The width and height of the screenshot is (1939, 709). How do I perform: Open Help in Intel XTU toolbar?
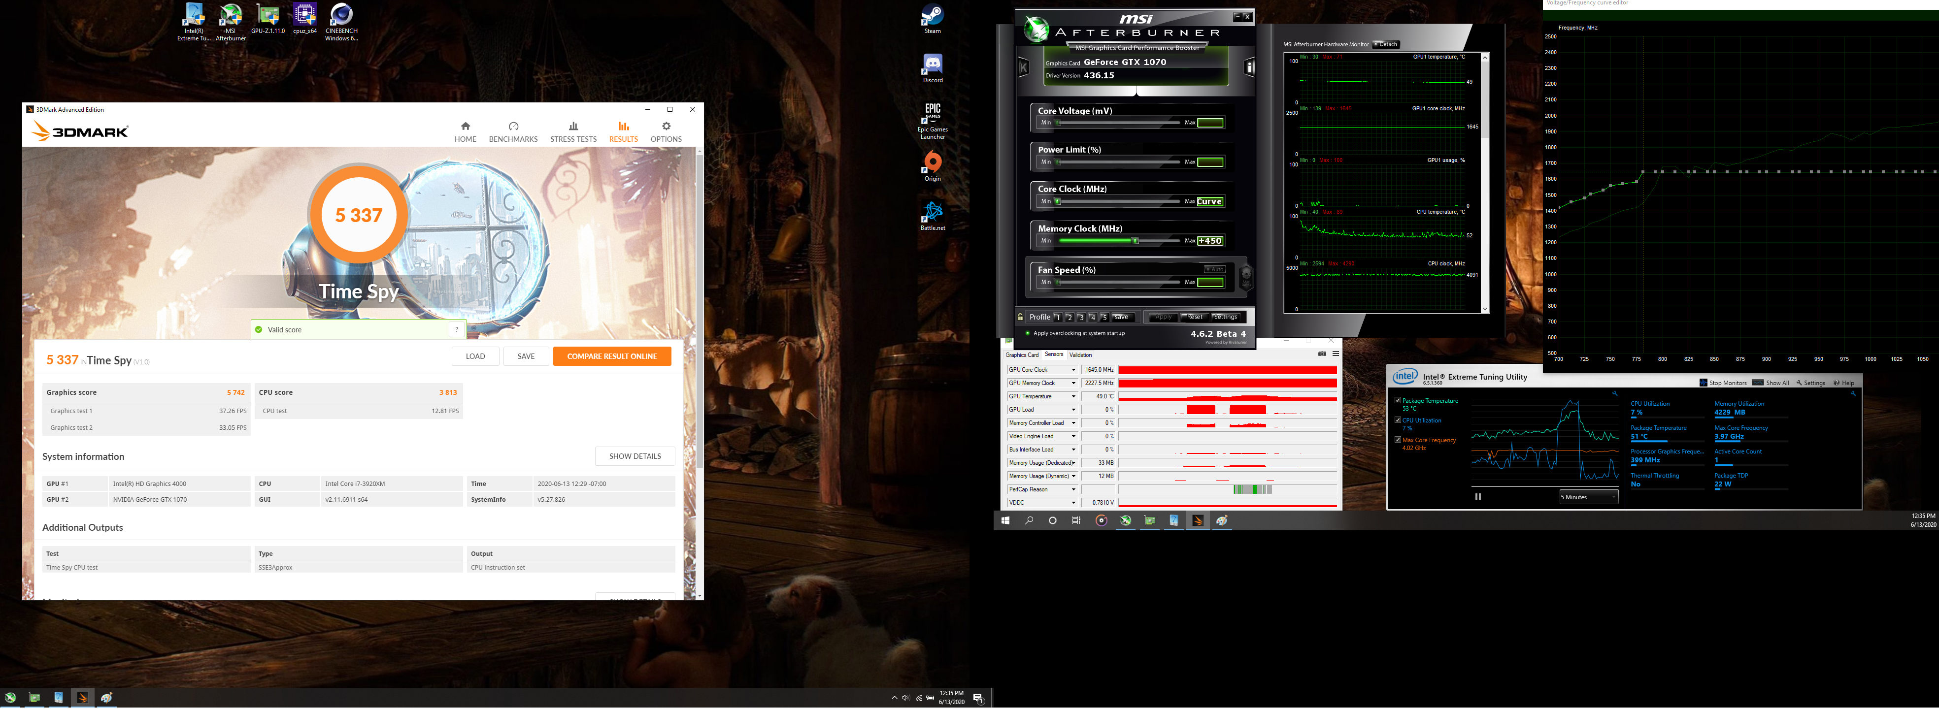click(1843, 383)
